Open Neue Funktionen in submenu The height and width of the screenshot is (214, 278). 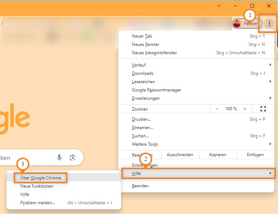tap(64, 186)
